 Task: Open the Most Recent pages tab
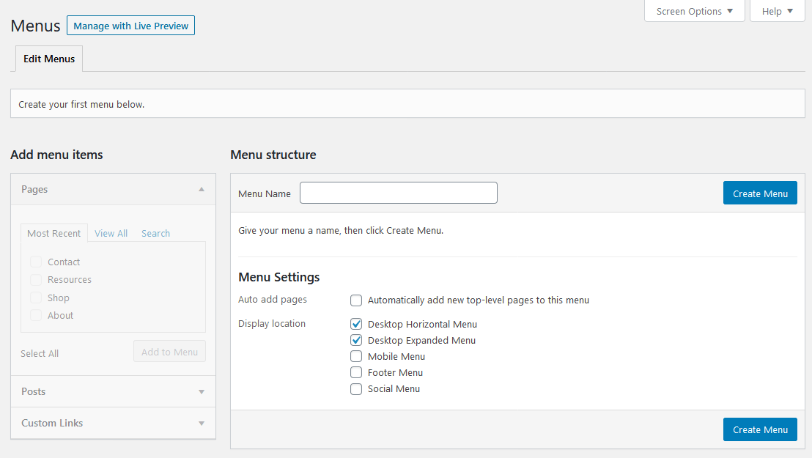pos(53,233)
